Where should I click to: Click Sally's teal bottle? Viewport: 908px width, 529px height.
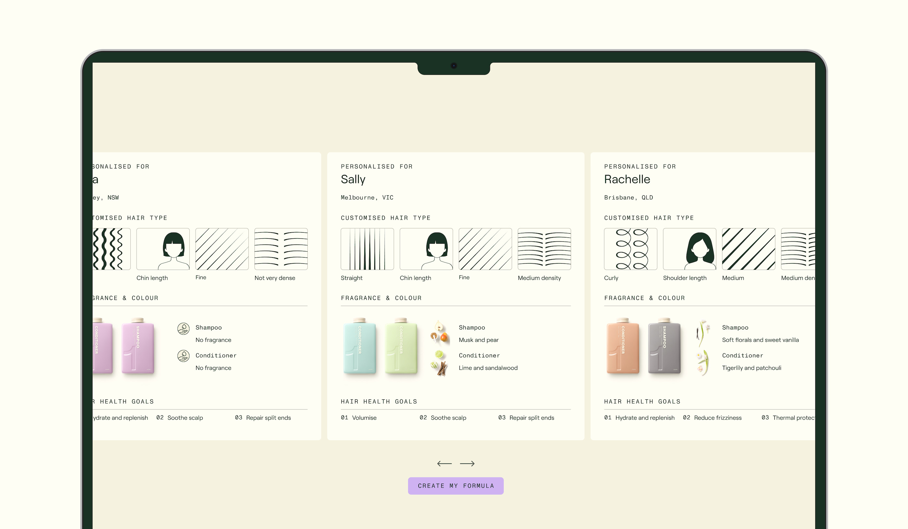(359, 347)
